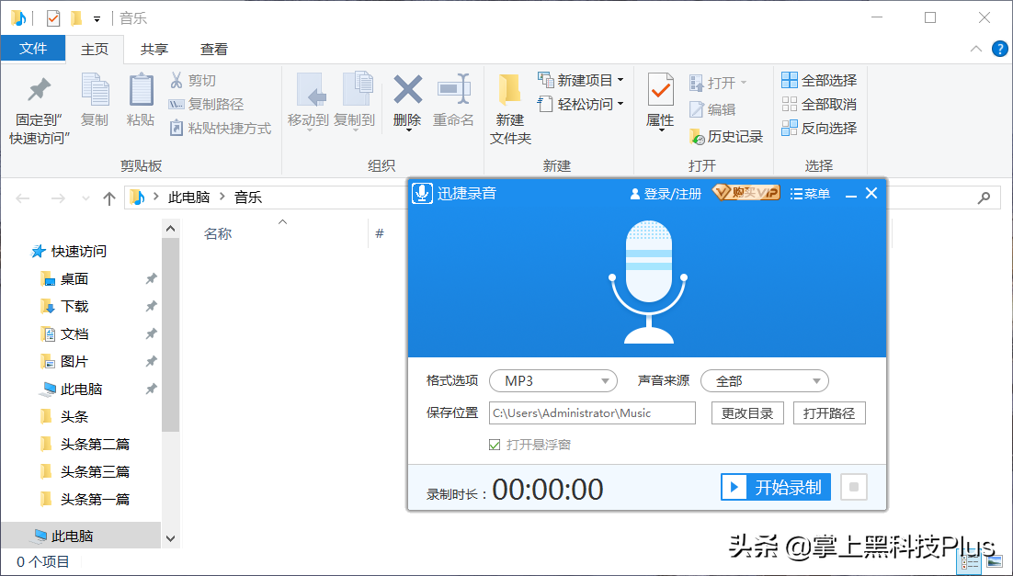Image resolution: width=1013 pixels, height=576 pixels.
Task: Click the Open path button
Action: 829,413
